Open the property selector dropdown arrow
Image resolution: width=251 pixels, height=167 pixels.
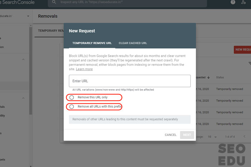(x=28, y=16)
